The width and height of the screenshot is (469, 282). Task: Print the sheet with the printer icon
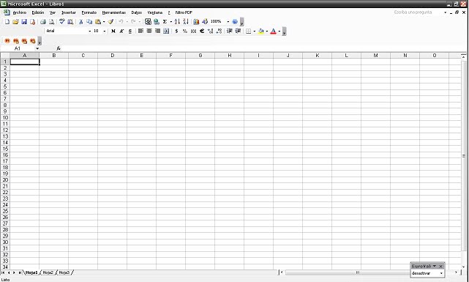pyautogui.click(x=43, y=21)
